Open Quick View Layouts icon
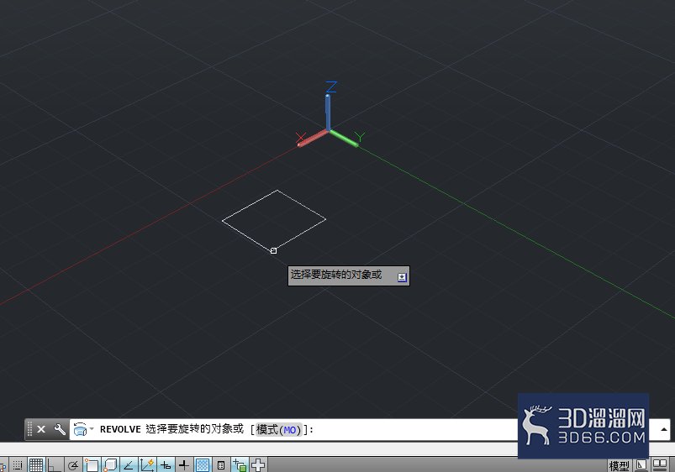 (x=641, y=465)
